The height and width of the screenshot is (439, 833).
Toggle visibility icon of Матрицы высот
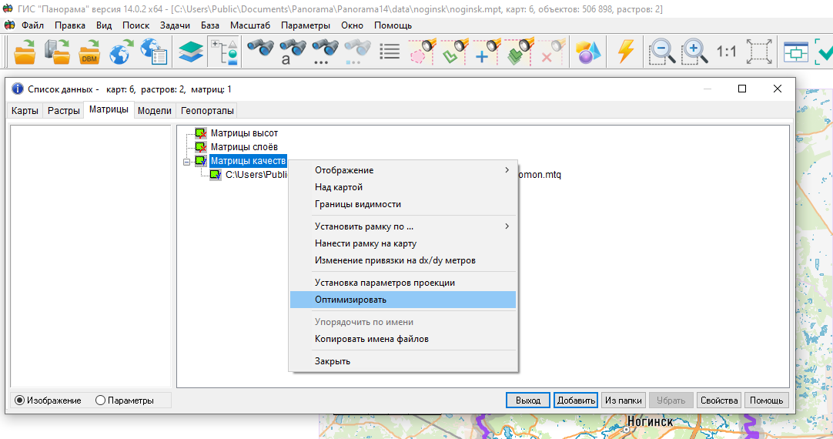(201, 133)
